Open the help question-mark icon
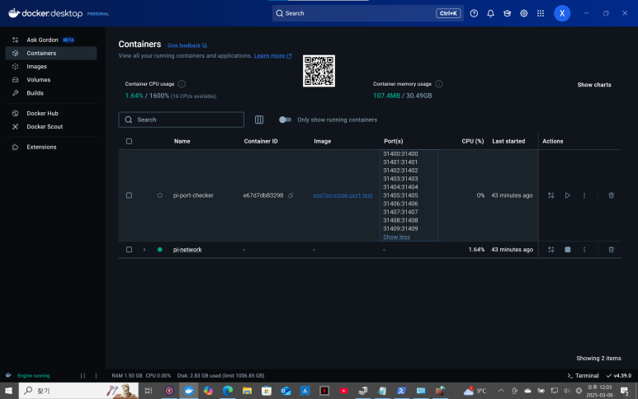 474,13
